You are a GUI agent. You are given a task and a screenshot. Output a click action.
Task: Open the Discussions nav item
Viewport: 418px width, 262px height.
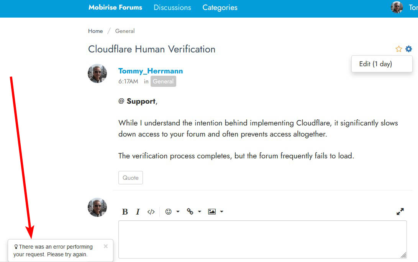pos(172,8)
